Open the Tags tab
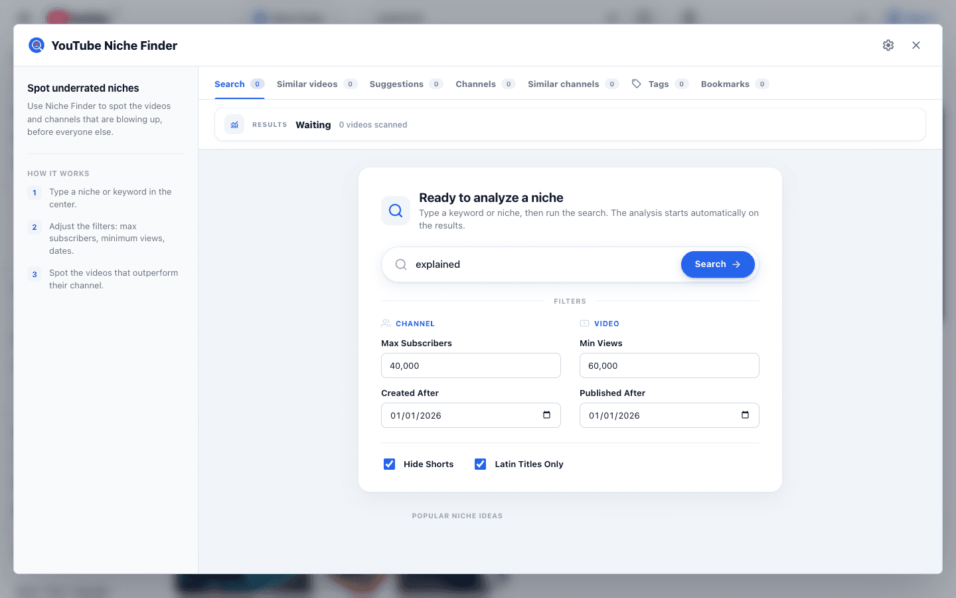This screenshot has width=956, height=598. click(660, 84)
